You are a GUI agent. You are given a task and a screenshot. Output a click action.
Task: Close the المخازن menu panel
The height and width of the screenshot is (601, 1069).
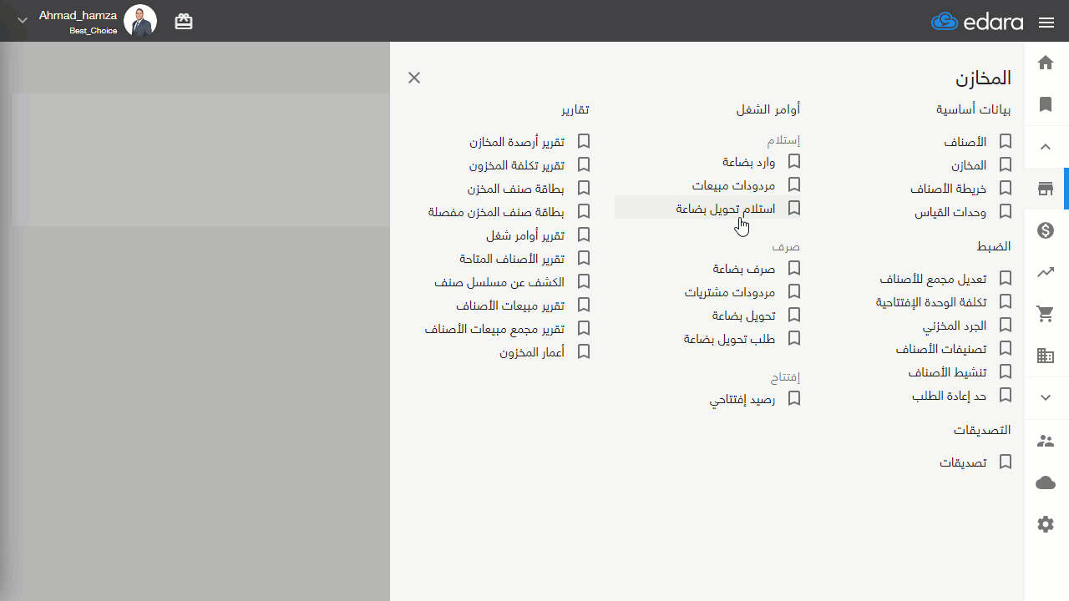click(414, 78)
